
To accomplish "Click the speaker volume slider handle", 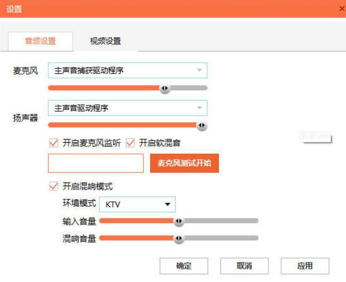I will (x=201, y=126).
